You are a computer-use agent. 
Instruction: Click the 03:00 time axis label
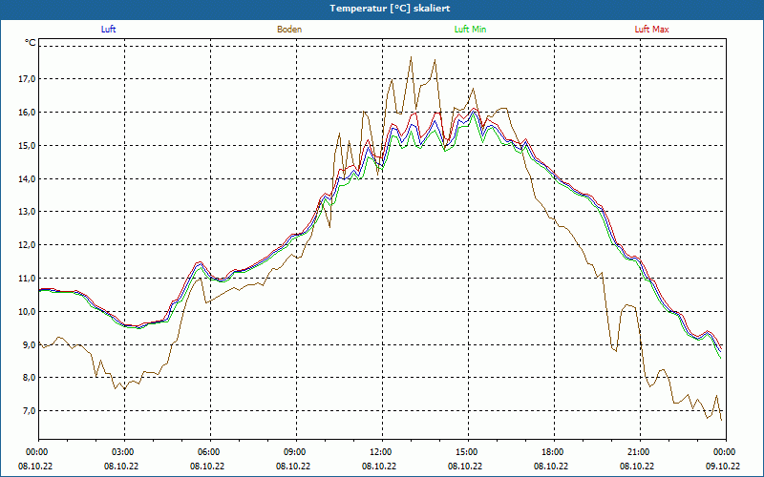125,452
